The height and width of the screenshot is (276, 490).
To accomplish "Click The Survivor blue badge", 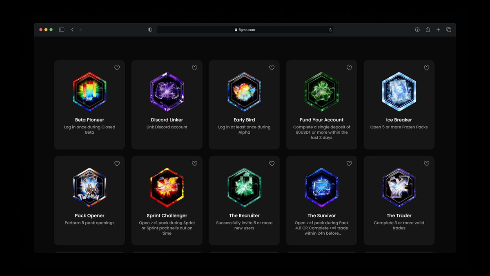I will click(322, 187).
